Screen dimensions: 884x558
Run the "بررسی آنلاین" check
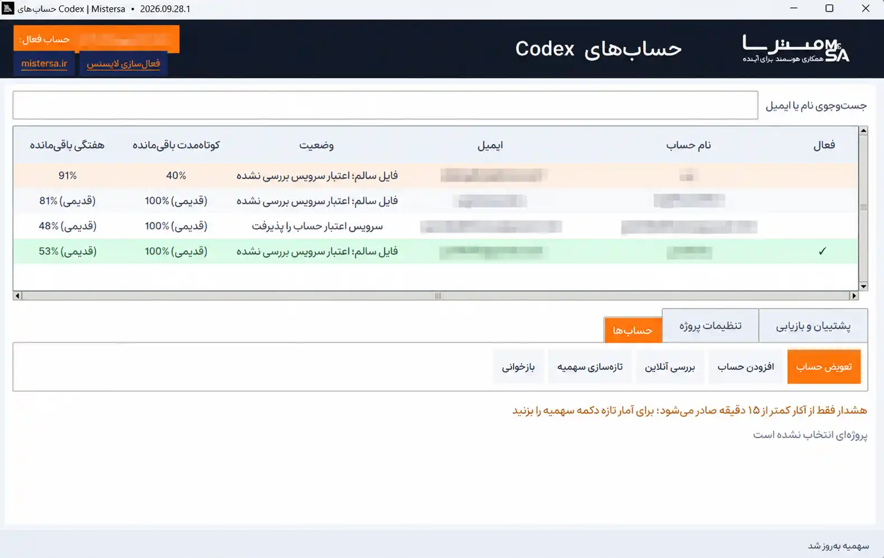(669, 367)
